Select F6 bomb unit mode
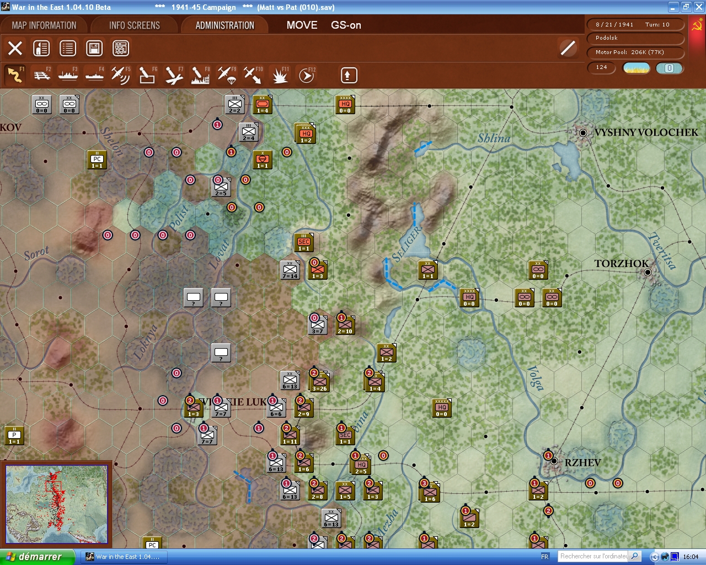 click(147, 75)
